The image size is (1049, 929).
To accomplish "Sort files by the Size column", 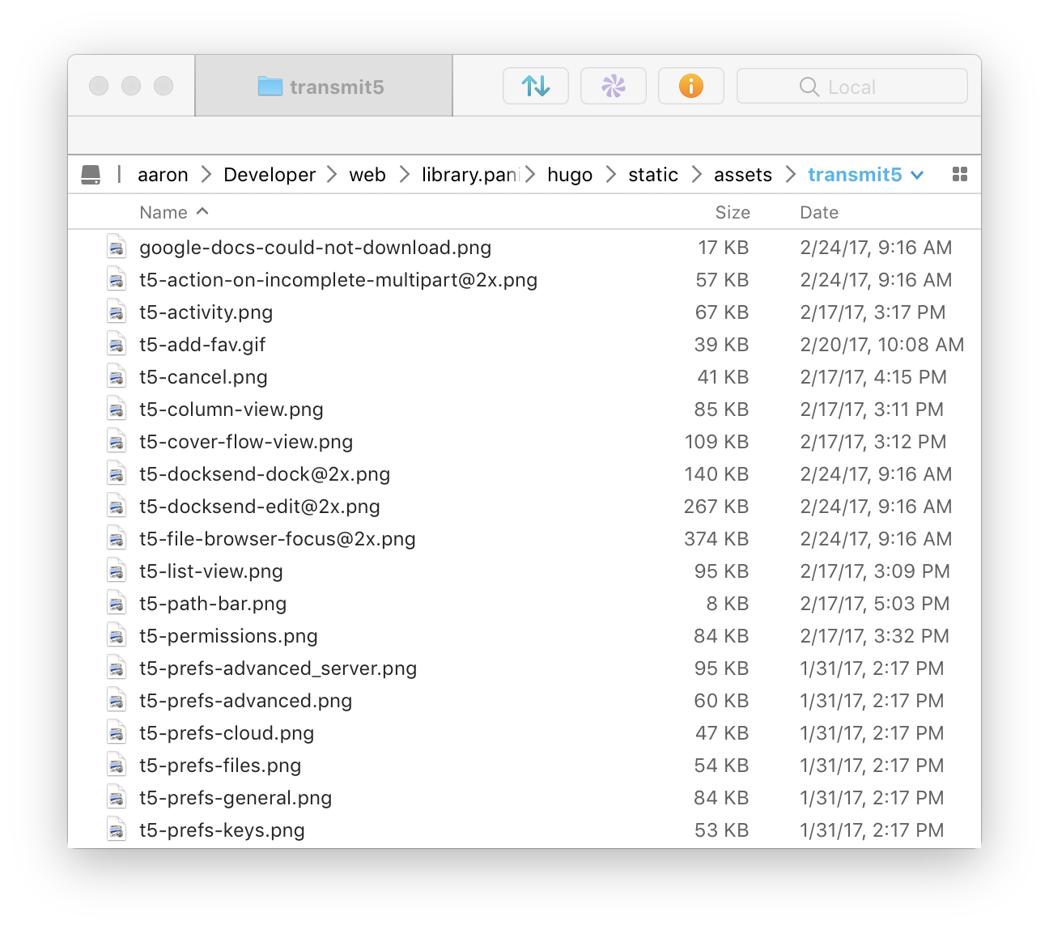I will pyautogui.click(x=732, y=211).
